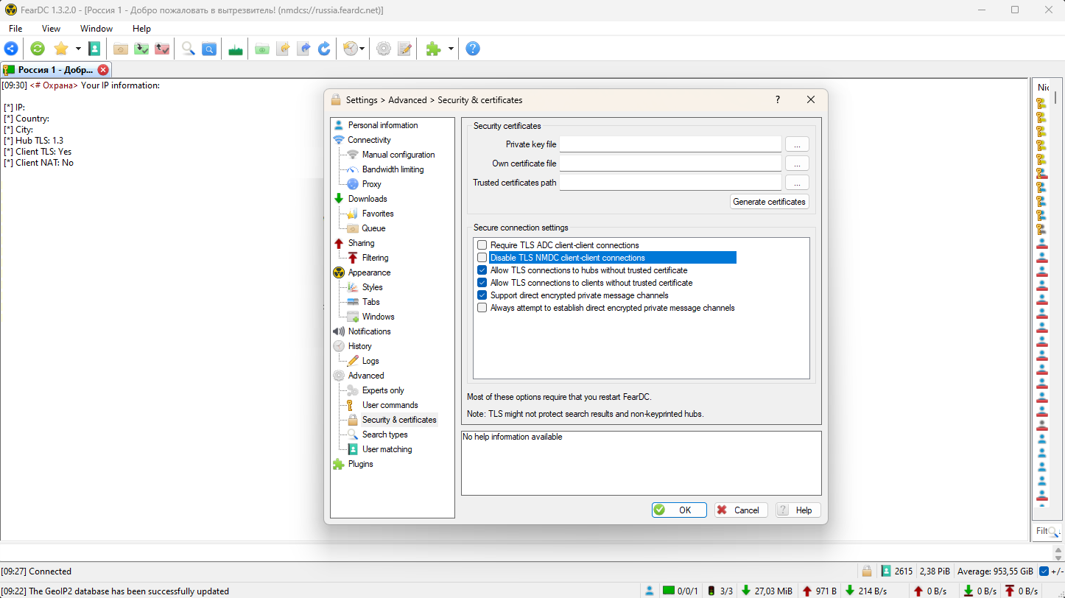Toggle Support direct encrypted private message channels
Image resolution: width=1065 pixels, height=598 pixels.
tap(482, 295)
